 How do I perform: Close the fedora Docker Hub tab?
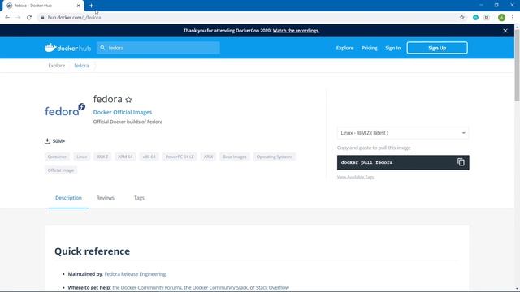[79, 6]
